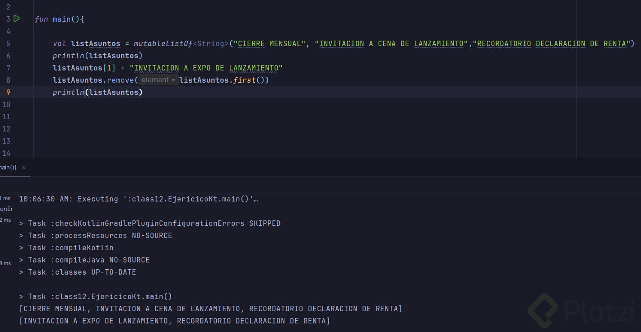The width and height of the screenshot is (641, 332).
Task: Select the '8 ms' entry in the run tree
Action: 5,263
